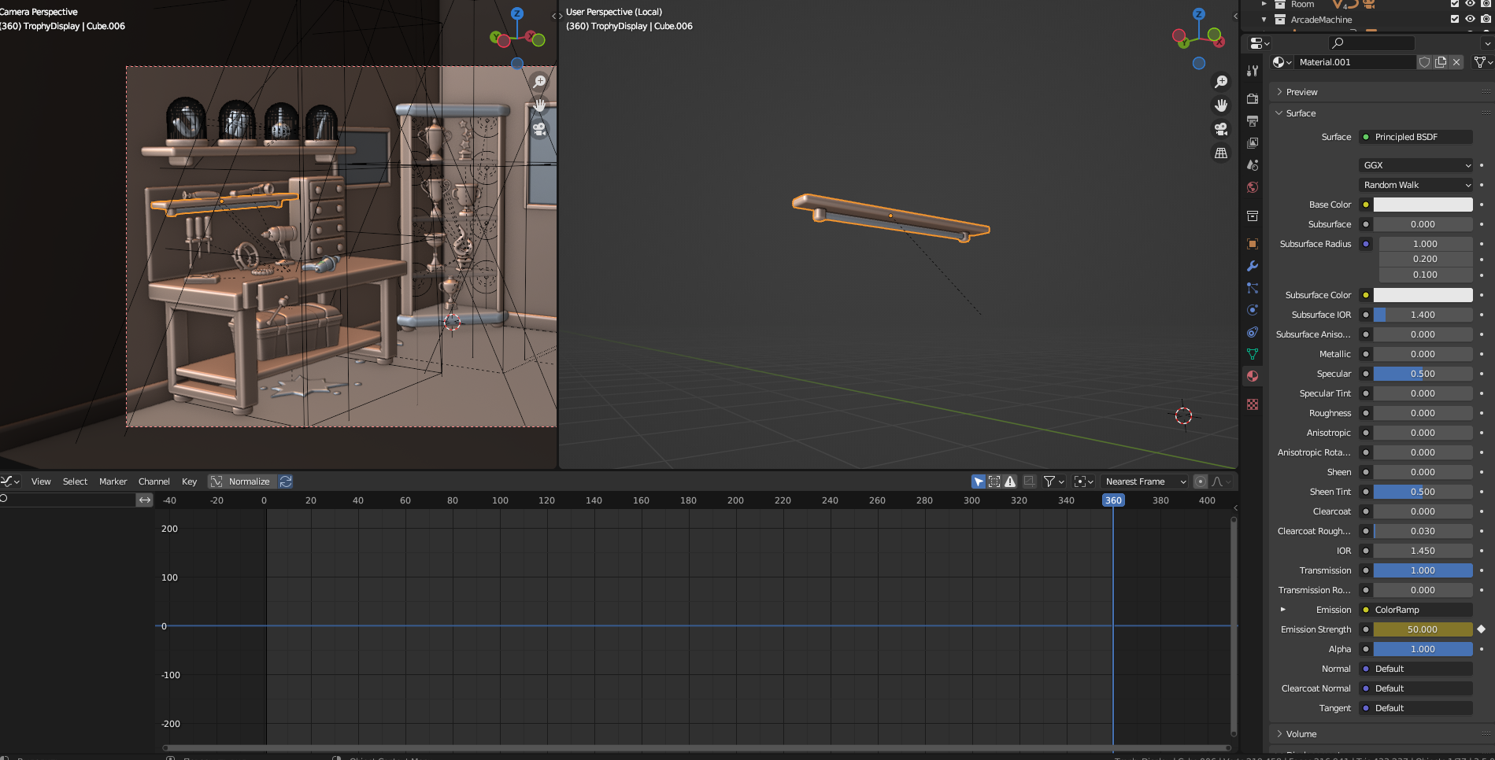The height and width of the screenshot is (760, 1495).
Task: Uncheck the ArcadeMachine collection checkbox
Action: [1455, 19]
